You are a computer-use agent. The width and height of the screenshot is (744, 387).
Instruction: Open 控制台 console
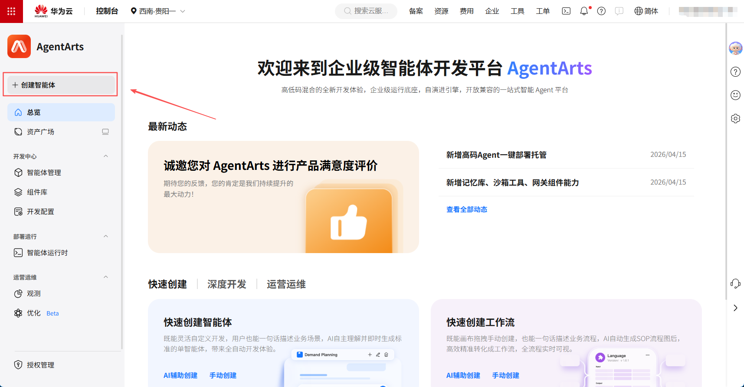[x=107, y=11]
